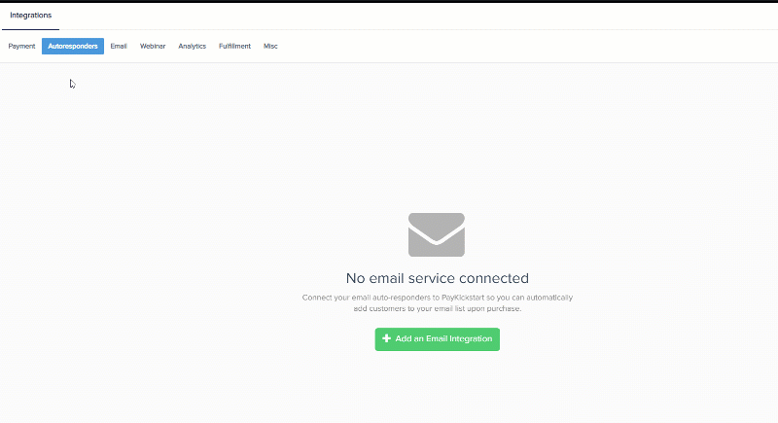This screenshot has height=423, width=778.
Task: Click the plus icon on the green button
Action: coord(386,338)
